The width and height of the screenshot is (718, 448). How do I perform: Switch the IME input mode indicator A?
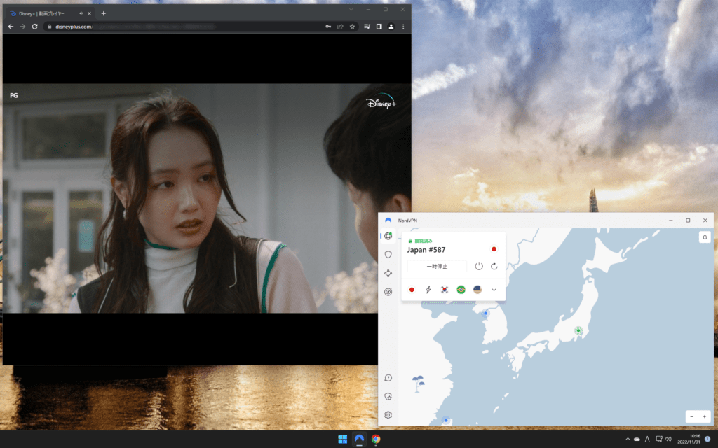647,440
